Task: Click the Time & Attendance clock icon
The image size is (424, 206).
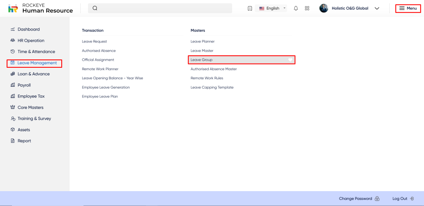Action: [13, 52]
